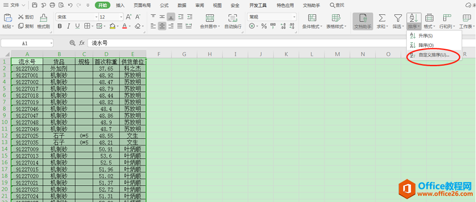Viewport: 476px width, 202px height.
Task: Click the AutoSum (求和) icon
Action: coord(382,18)
